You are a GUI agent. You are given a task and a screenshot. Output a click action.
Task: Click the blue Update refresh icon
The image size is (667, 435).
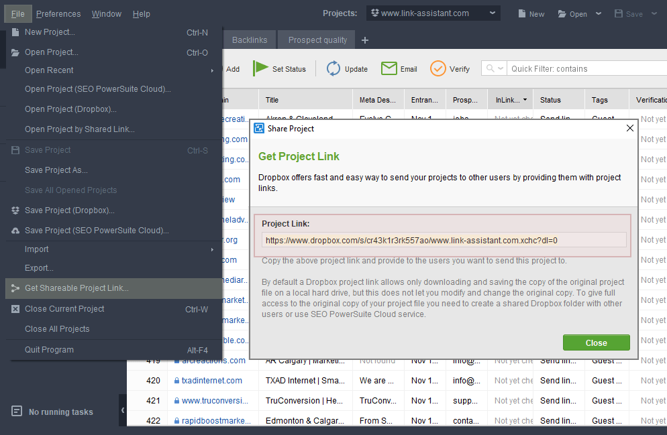[x=333, y=68]
